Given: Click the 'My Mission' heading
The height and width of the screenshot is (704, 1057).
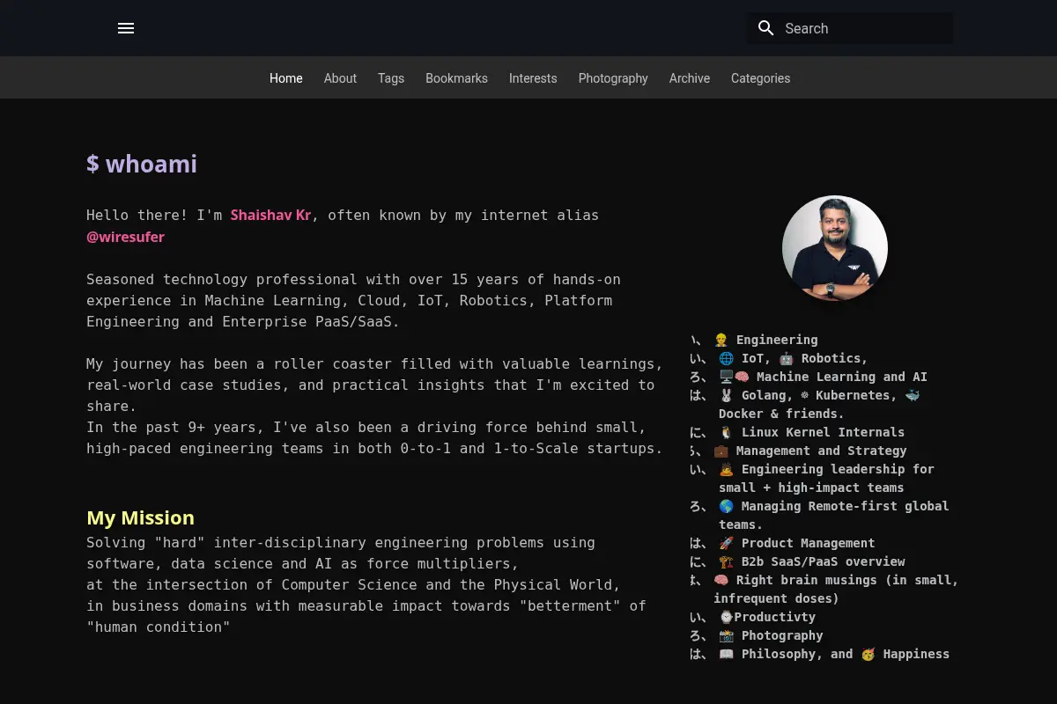Looking at the screenshot, I should tap(140, 517).
